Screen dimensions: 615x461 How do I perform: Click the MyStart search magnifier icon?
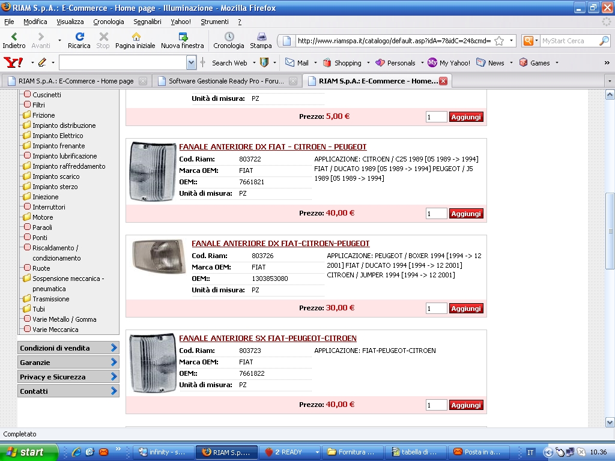(604, 40)
